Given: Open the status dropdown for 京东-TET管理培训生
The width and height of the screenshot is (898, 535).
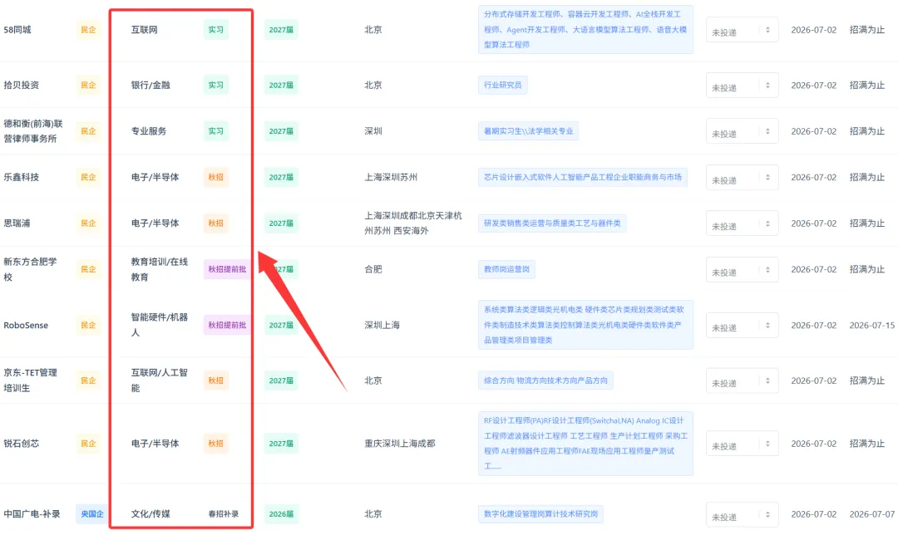Looking at the screenshot, I should click(742, 380).
